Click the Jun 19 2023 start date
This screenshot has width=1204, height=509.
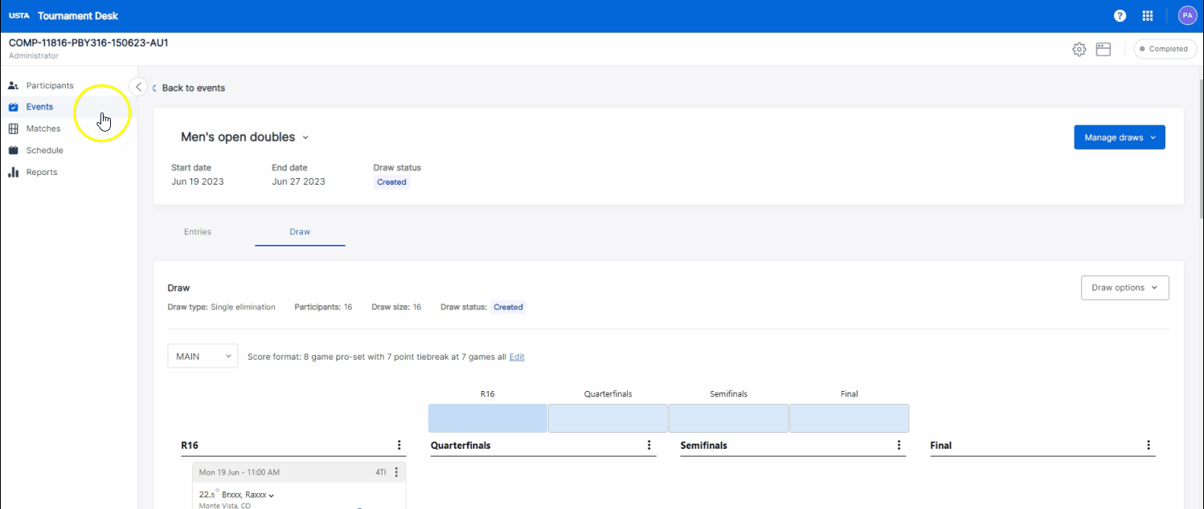[x=198, y=181]
